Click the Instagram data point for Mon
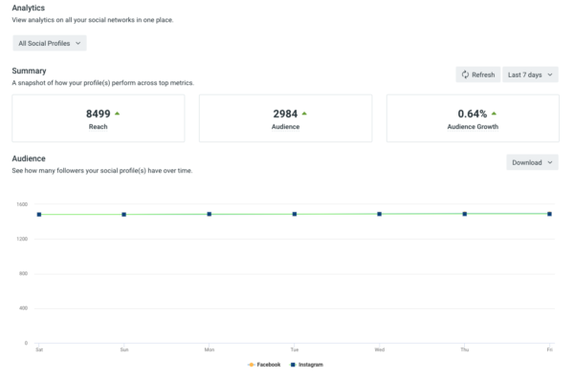The height and width of the screenshot is (378, 574). tap(210, 214)
